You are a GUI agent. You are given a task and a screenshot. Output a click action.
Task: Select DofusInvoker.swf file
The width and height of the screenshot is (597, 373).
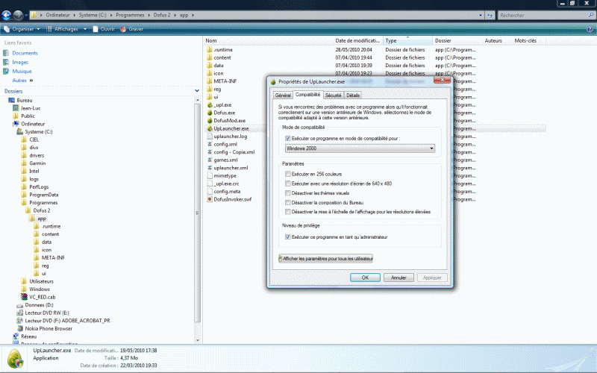[232, 199]
